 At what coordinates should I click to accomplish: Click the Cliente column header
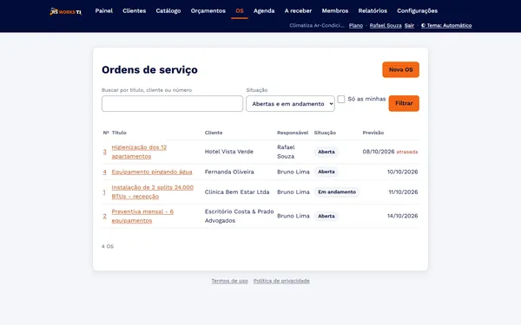tap(214, 133)
